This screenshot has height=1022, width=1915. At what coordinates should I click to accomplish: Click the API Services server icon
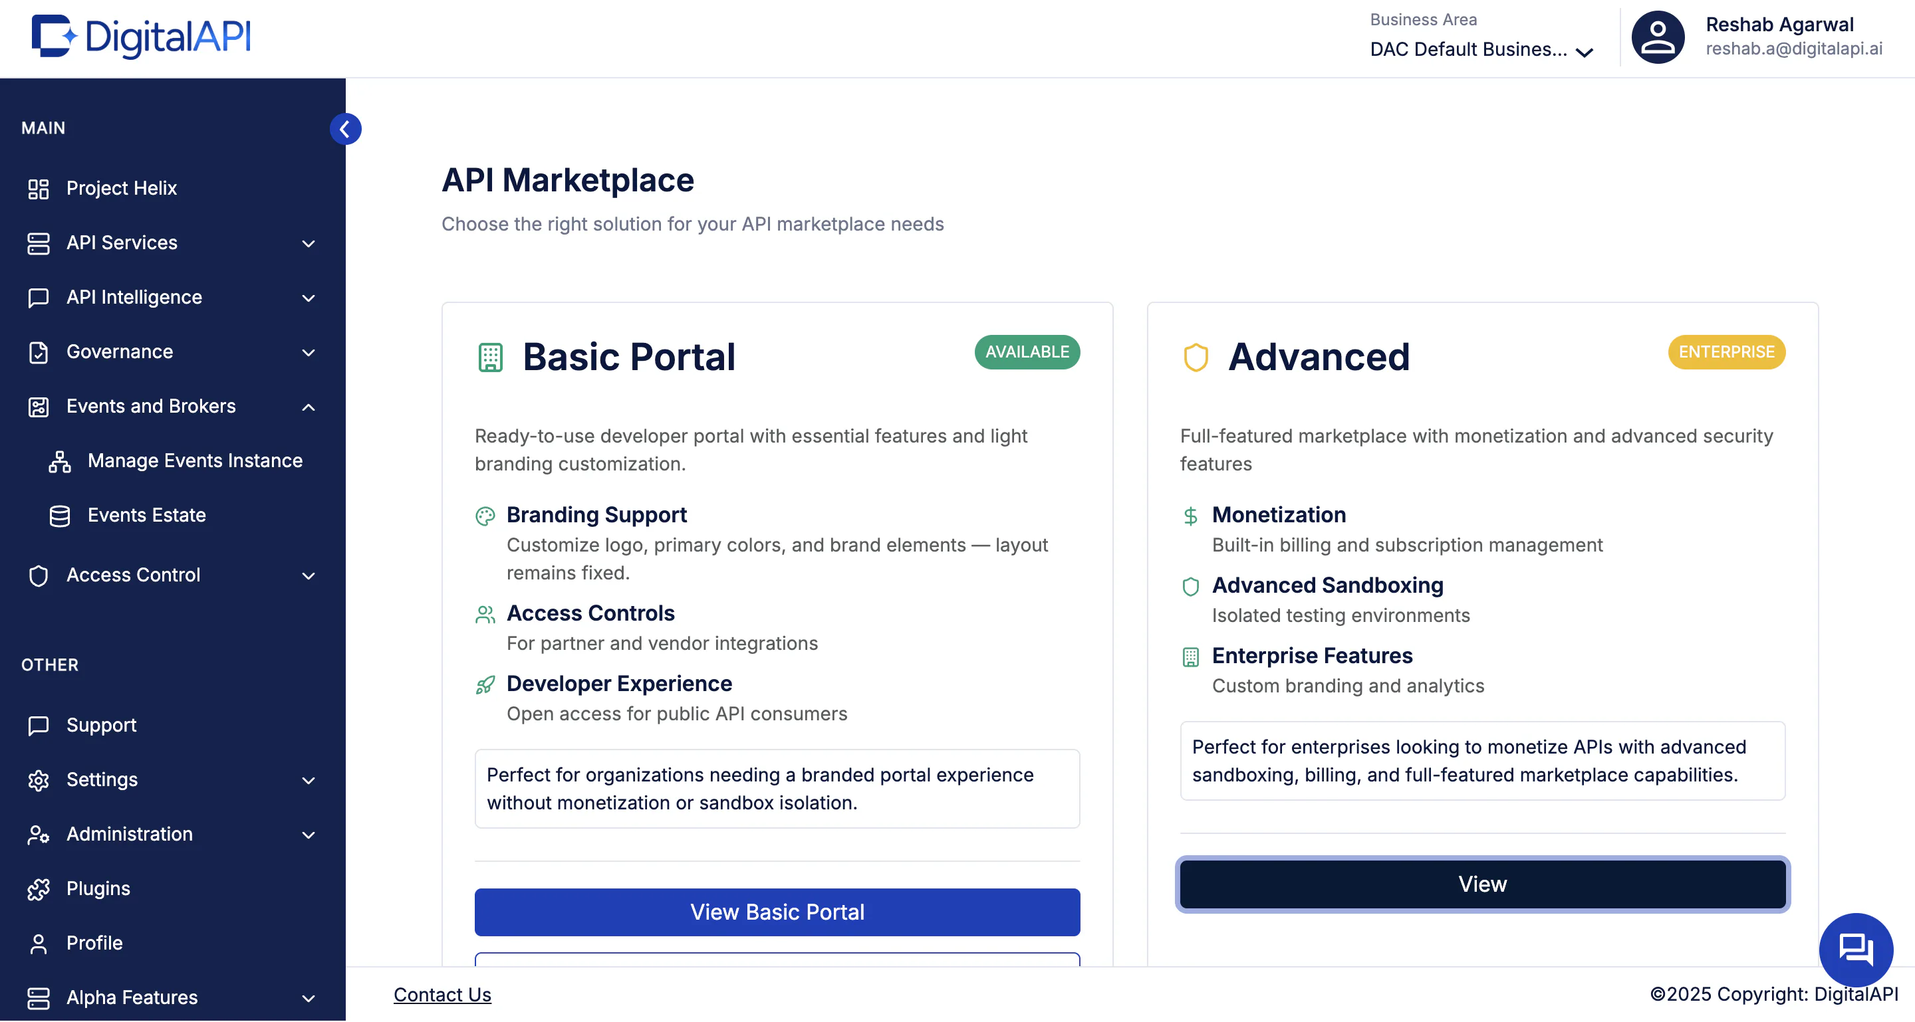pos(39,243)
